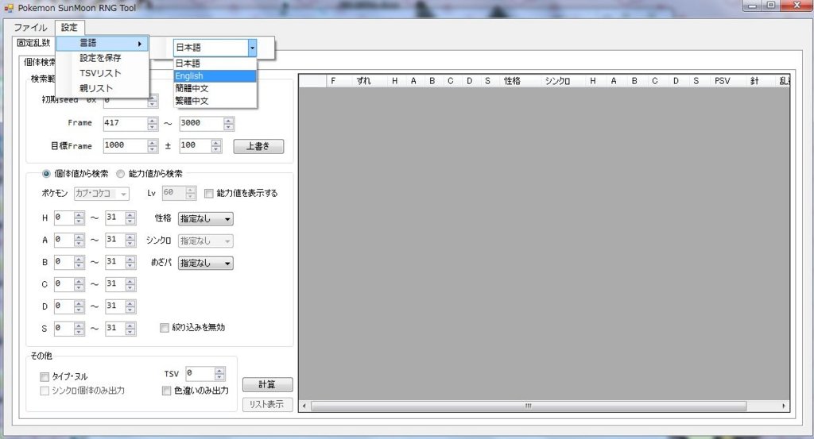Screen dimensions: 814x439
Task: Click right arrow of results scrollbar
Action: tap(783, 406)
